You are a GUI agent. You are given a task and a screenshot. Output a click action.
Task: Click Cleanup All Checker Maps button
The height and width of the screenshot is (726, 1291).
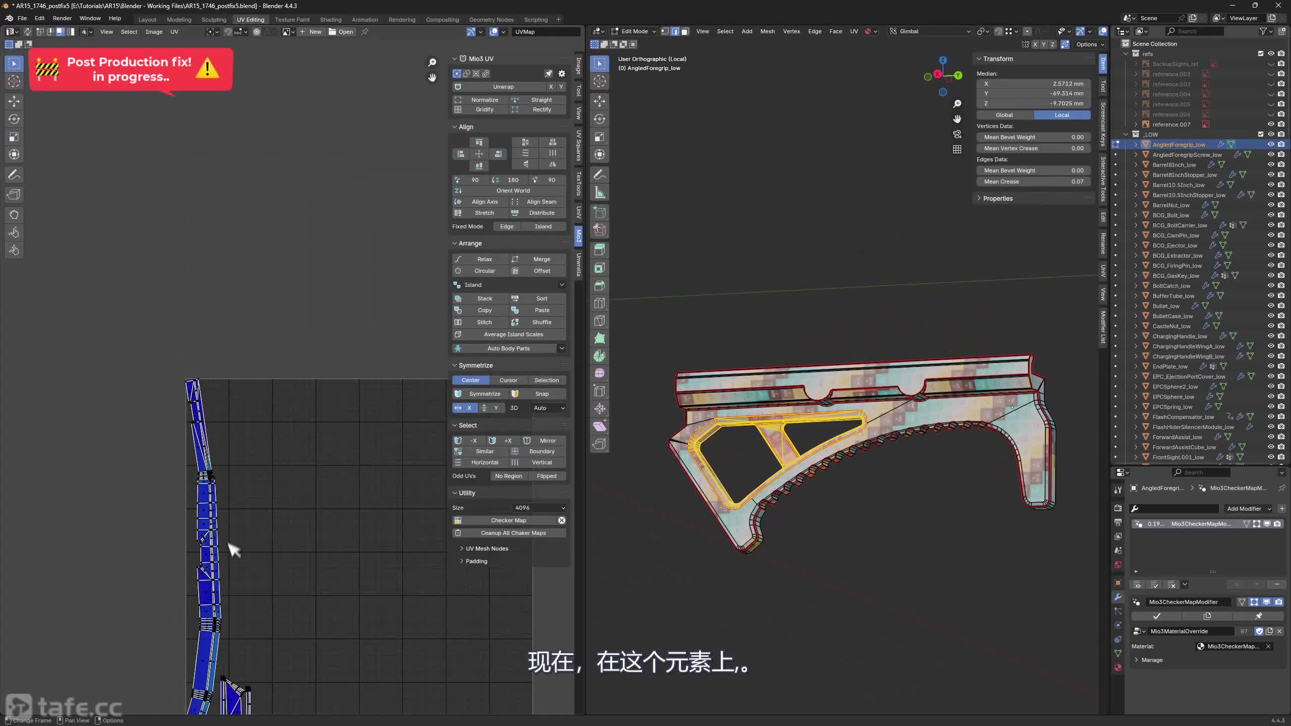[509, 533]
